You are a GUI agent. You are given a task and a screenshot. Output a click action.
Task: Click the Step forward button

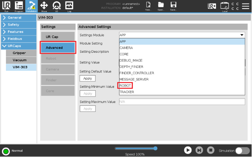tap(199, 150)
